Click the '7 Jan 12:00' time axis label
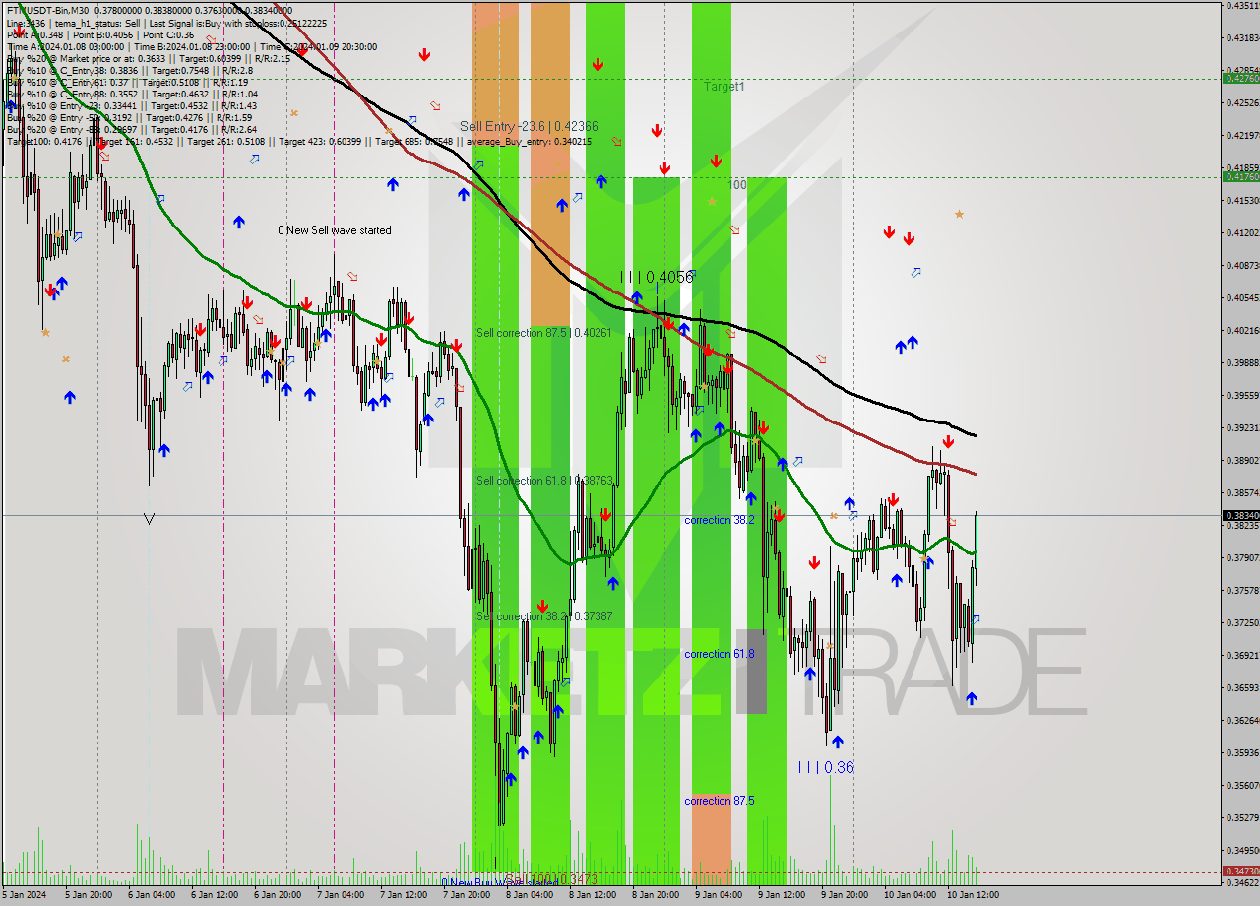Viewport: 1260px width, 906px height. (404, 896)
